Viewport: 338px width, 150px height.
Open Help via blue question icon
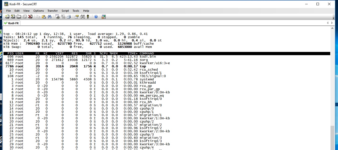click(x=96, y=17)
